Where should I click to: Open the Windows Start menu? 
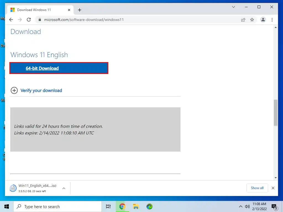click(x=7, y=206)
